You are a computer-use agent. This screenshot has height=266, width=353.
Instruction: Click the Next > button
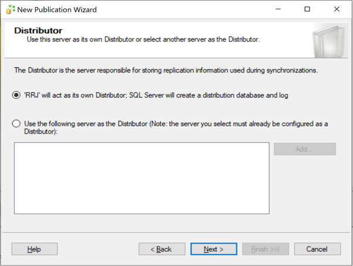point(213,249)
